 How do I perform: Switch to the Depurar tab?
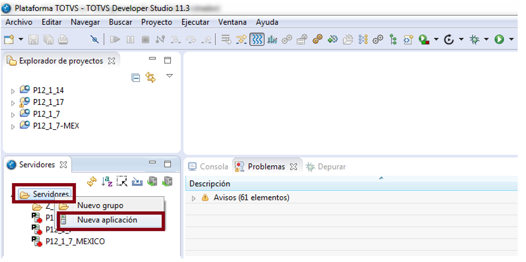coord(326,167)
